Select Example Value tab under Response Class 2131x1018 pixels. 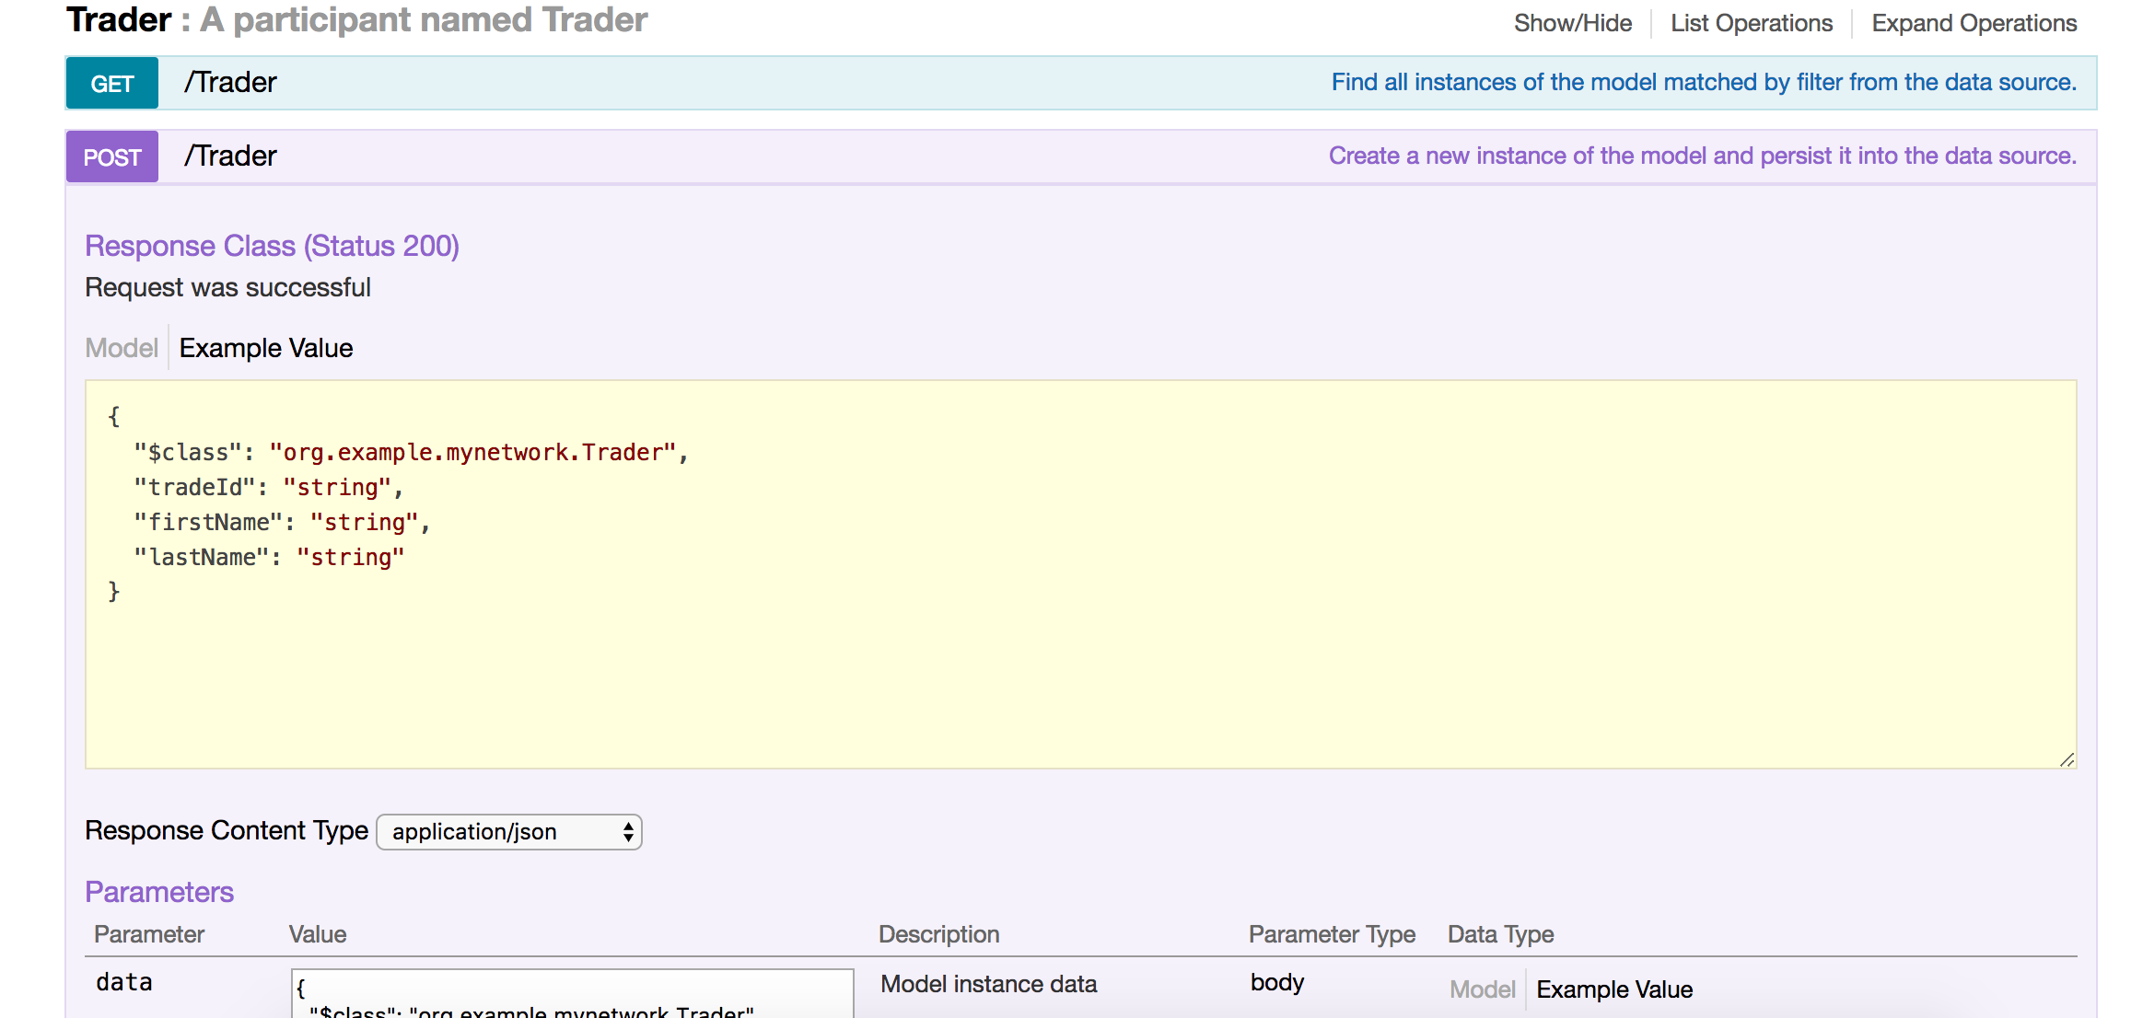[x=266, y=348]
